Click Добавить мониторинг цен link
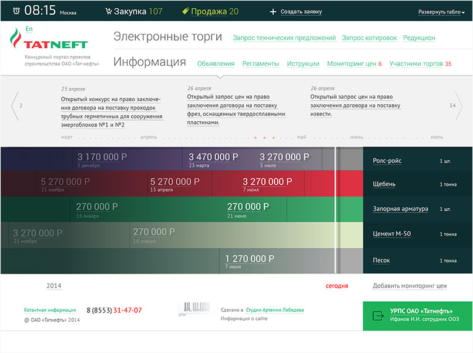Screen dimensions: 473x353 [410, 286]
